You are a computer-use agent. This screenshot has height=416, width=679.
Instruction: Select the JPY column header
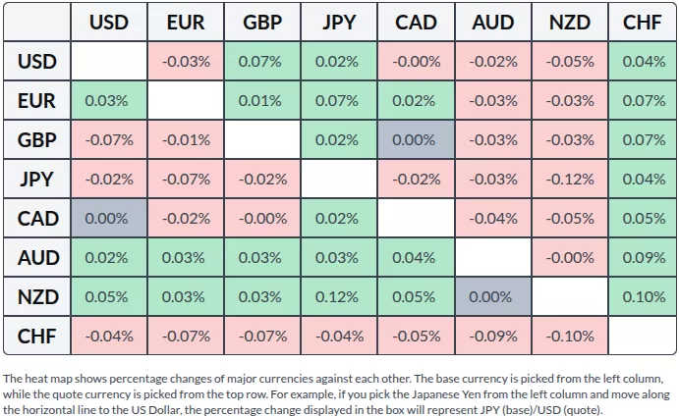[339, 22]
